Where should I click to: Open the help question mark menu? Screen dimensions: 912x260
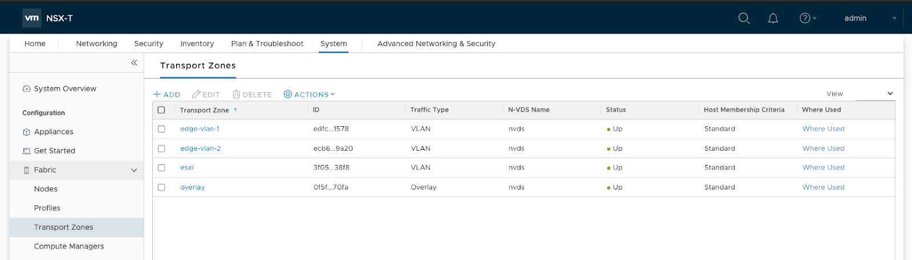807,18
